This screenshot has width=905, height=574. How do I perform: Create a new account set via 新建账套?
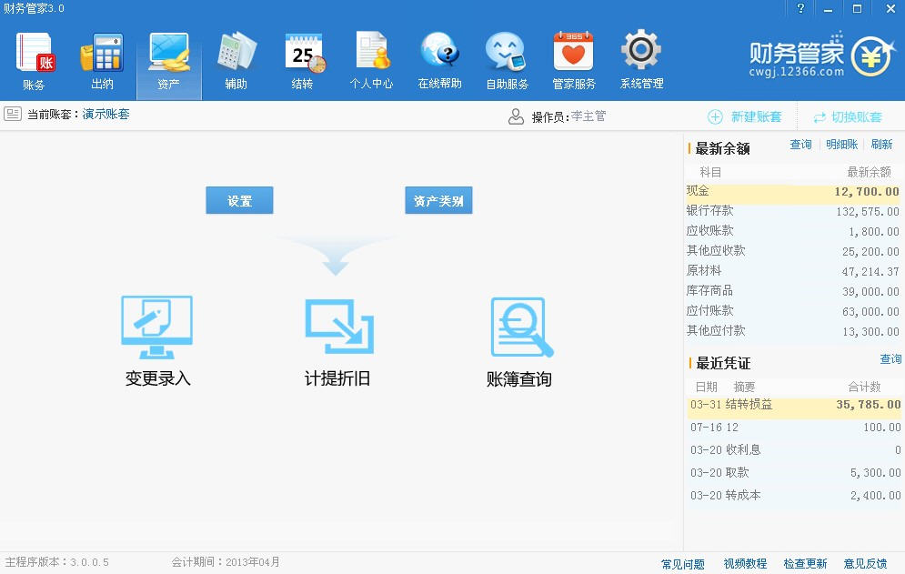tap(745, 117)
